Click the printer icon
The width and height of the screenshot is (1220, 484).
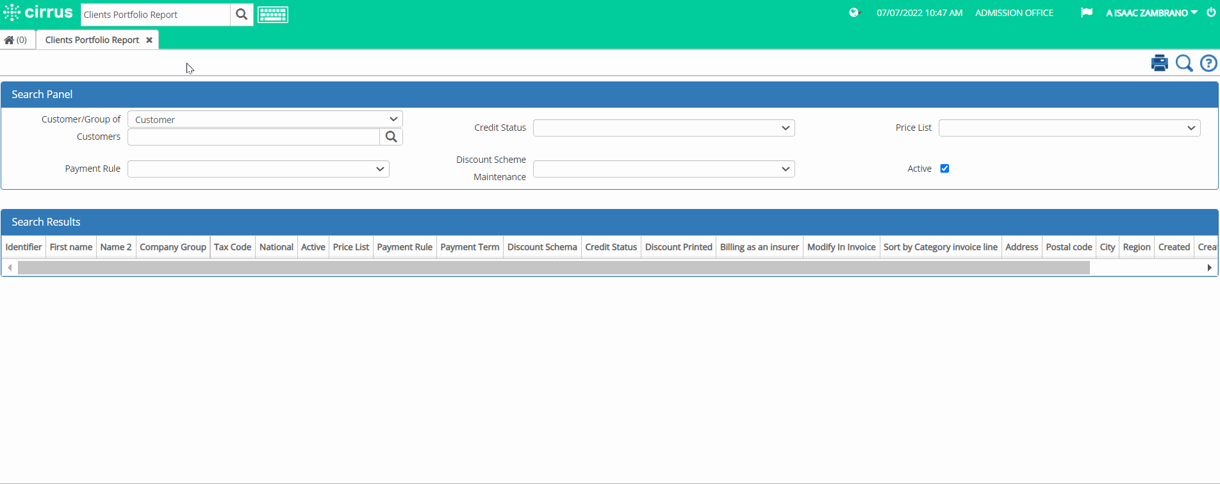pyautogui.click(x=1159, y=63)
